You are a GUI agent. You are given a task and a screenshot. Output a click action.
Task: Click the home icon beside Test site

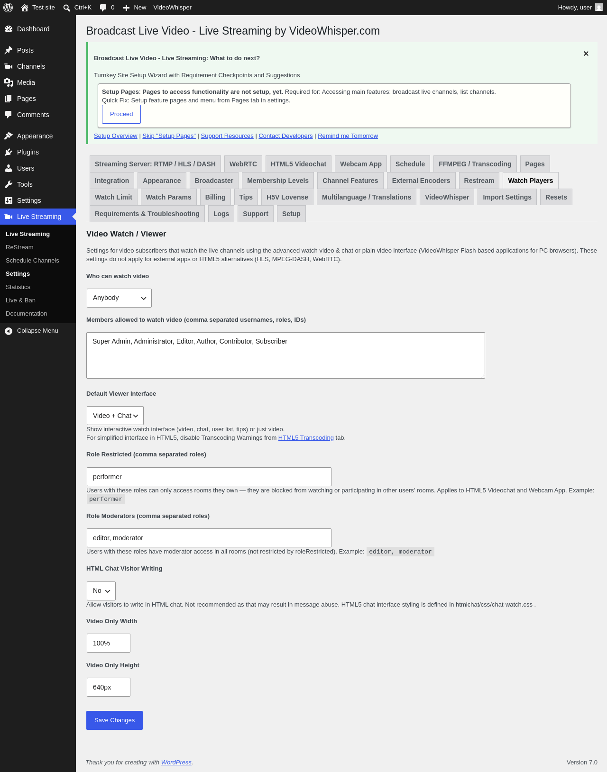(25, 8)
